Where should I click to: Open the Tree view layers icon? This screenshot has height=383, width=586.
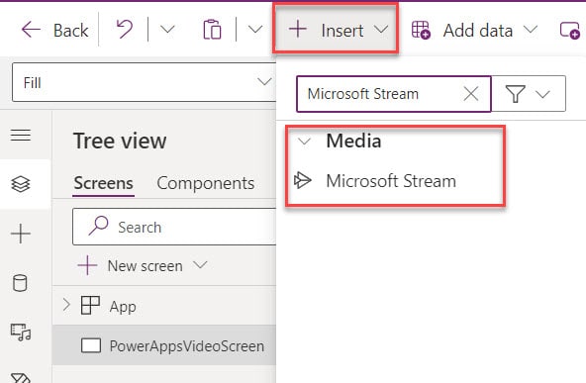pos(21,184)
